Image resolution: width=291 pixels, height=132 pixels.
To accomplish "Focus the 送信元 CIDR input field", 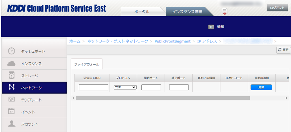I will click(93, 87).
